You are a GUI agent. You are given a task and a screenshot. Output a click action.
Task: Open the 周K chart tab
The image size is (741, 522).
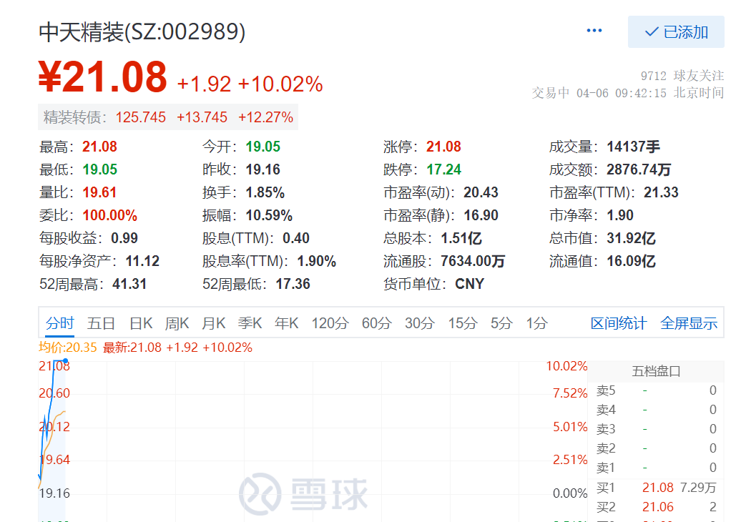(177, 323)
